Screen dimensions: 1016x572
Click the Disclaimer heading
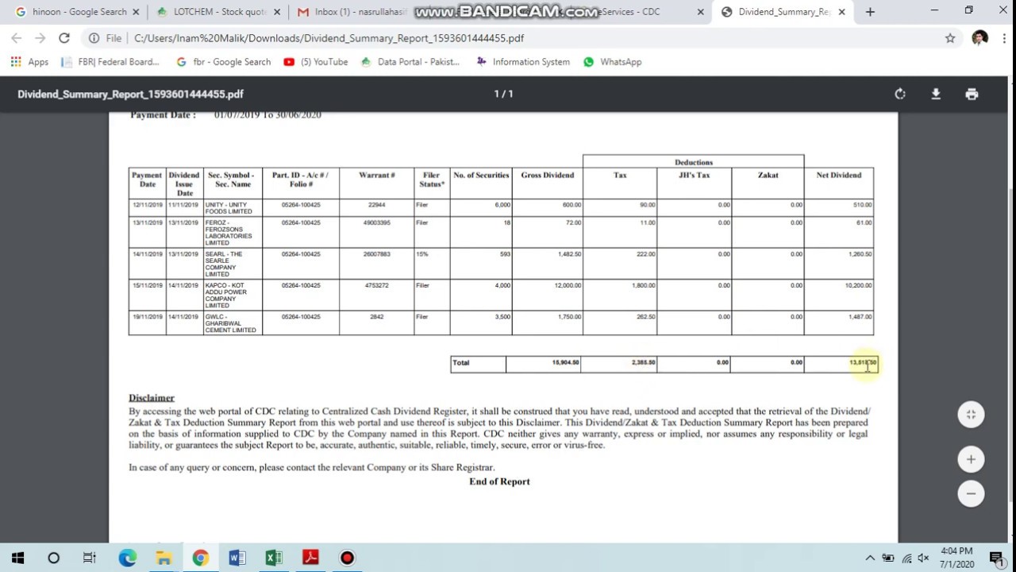152,397
